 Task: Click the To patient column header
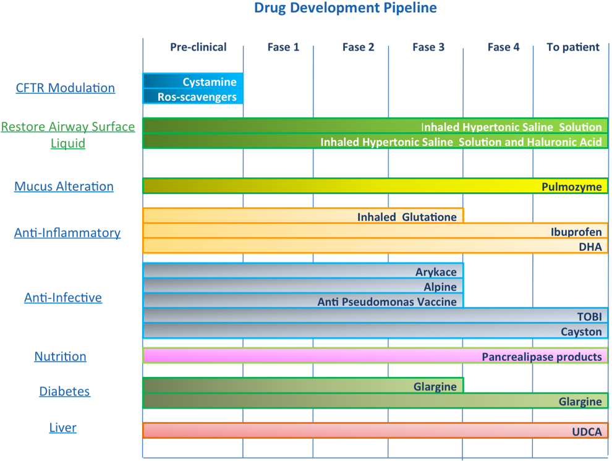click(573, 47)
